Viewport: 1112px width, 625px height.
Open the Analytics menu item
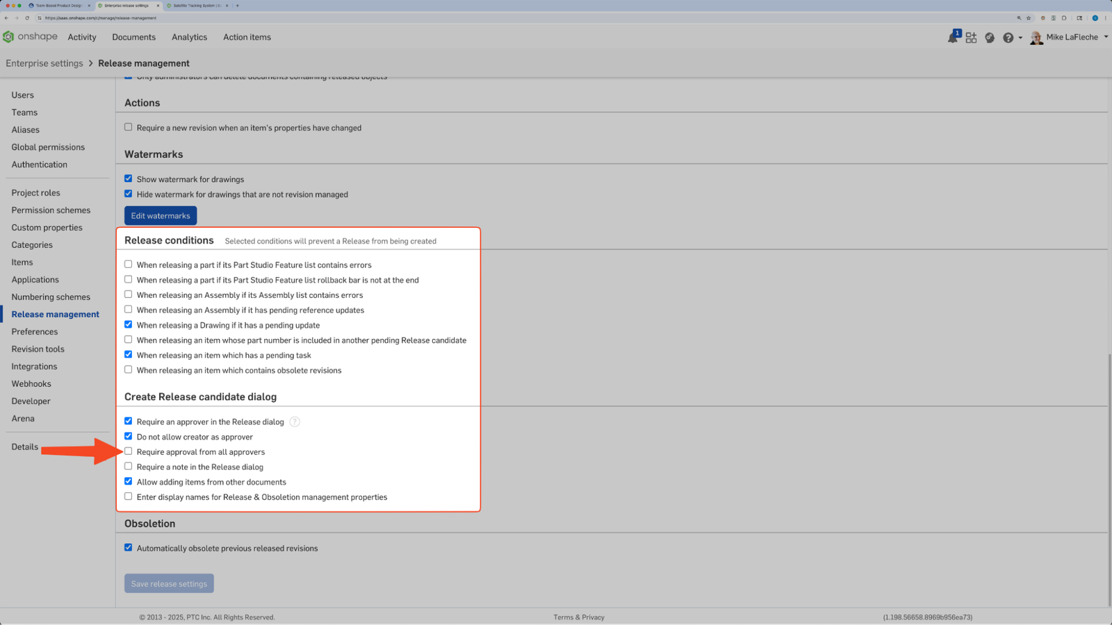point(189,37)
